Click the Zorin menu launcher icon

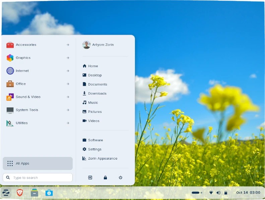[6, 193]
